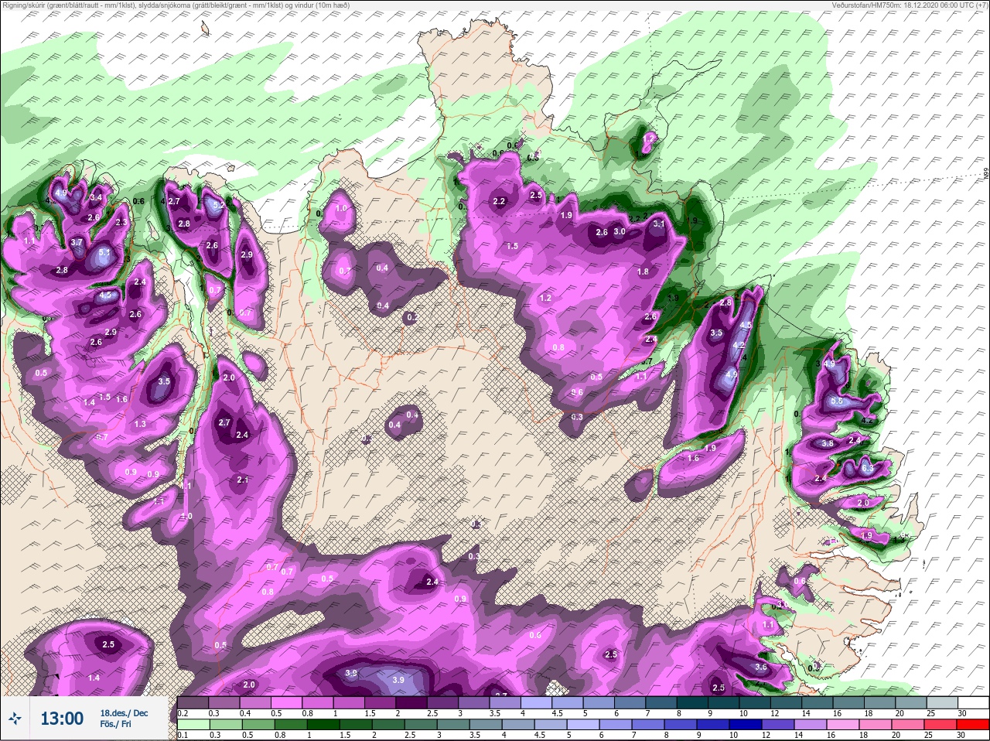Click the 5.1 precipitation value on the map
This screenshot has height=741, width=990.
tap(105, 252)
